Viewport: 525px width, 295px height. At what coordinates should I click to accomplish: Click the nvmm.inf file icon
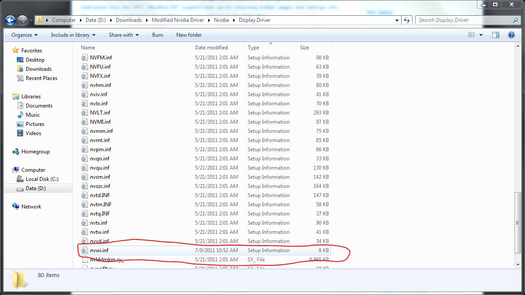pos(85,131)
